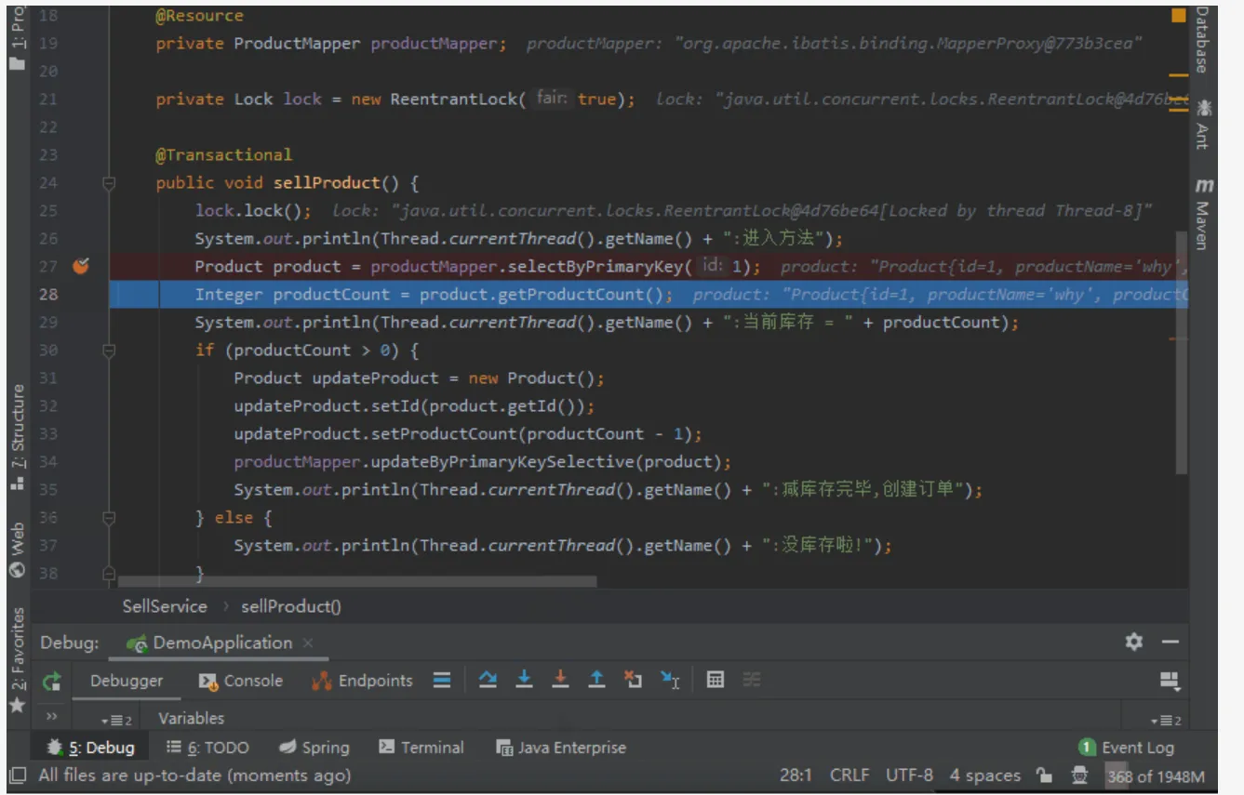Click the Variables panel header
1244x795 pixels.
191,718
